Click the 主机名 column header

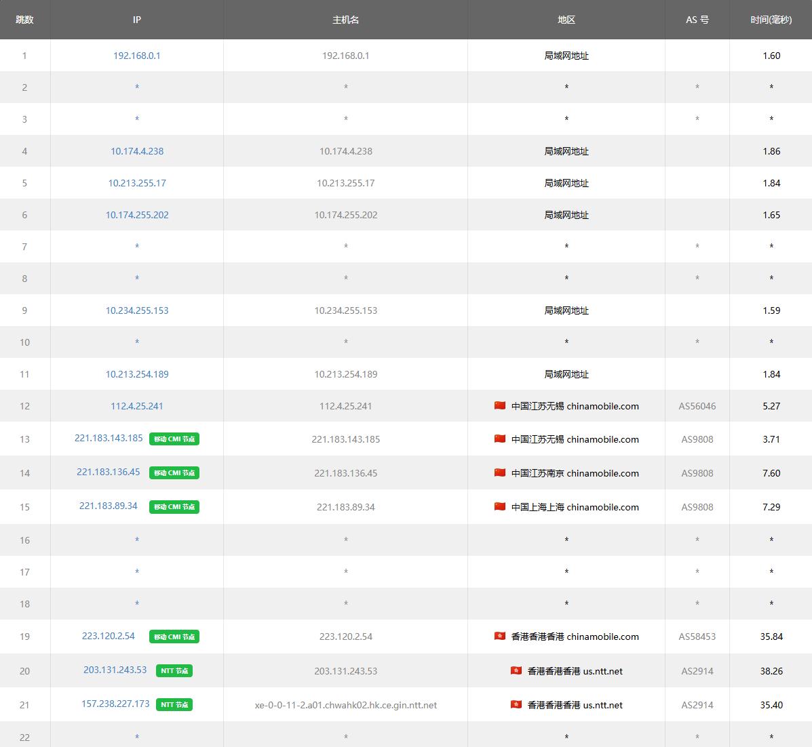345,20
